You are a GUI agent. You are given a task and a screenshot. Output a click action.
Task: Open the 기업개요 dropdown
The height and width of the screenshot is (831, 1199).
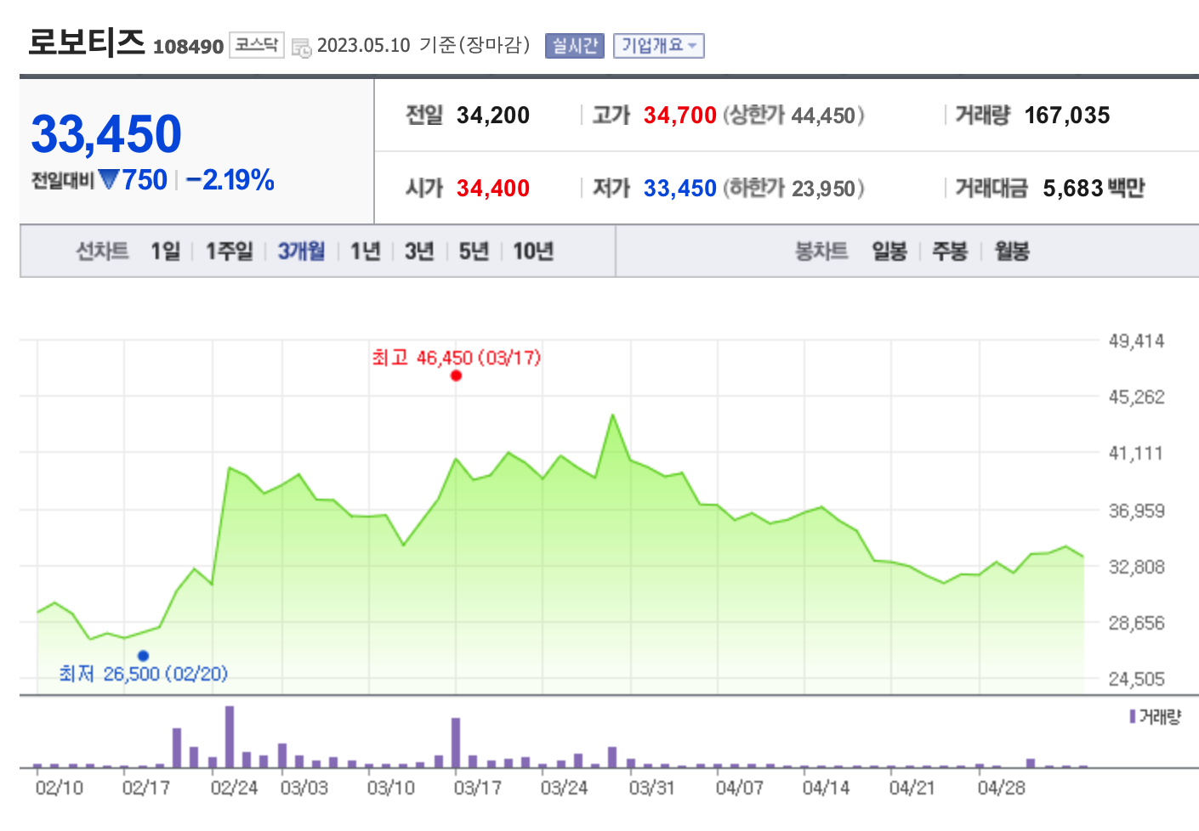[659, 46]
